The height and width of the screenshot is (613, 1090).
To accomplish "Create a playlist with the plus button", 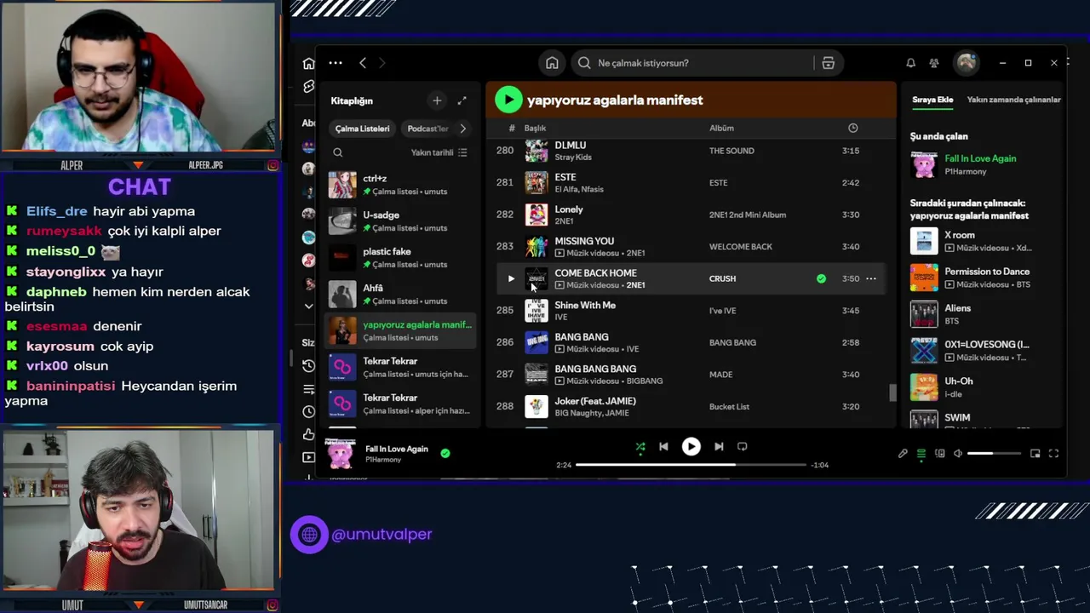I will tap(437, 100).
